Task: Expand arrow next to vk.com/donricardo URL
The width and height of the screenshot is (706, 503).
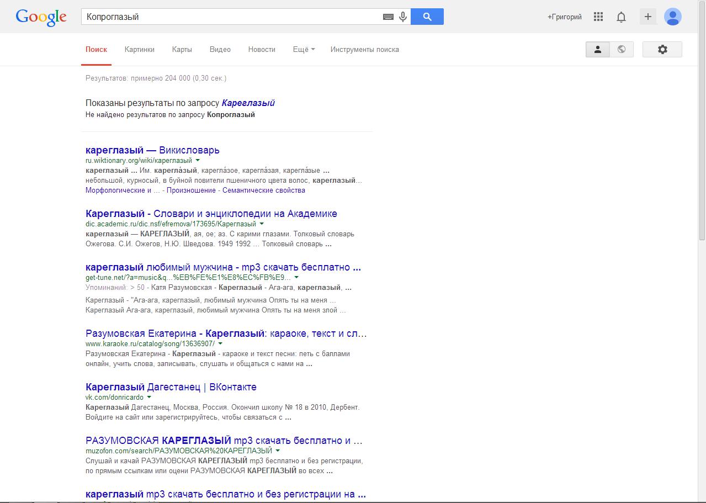Action: [149, 398]
